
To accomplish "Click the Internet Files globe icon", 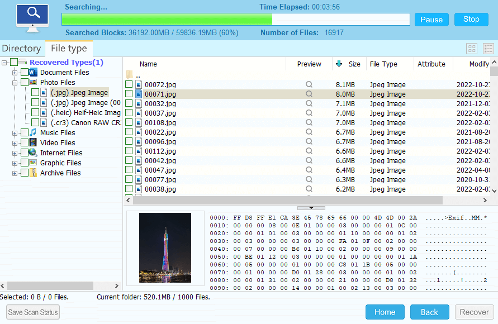I will (x=33, y=153).
